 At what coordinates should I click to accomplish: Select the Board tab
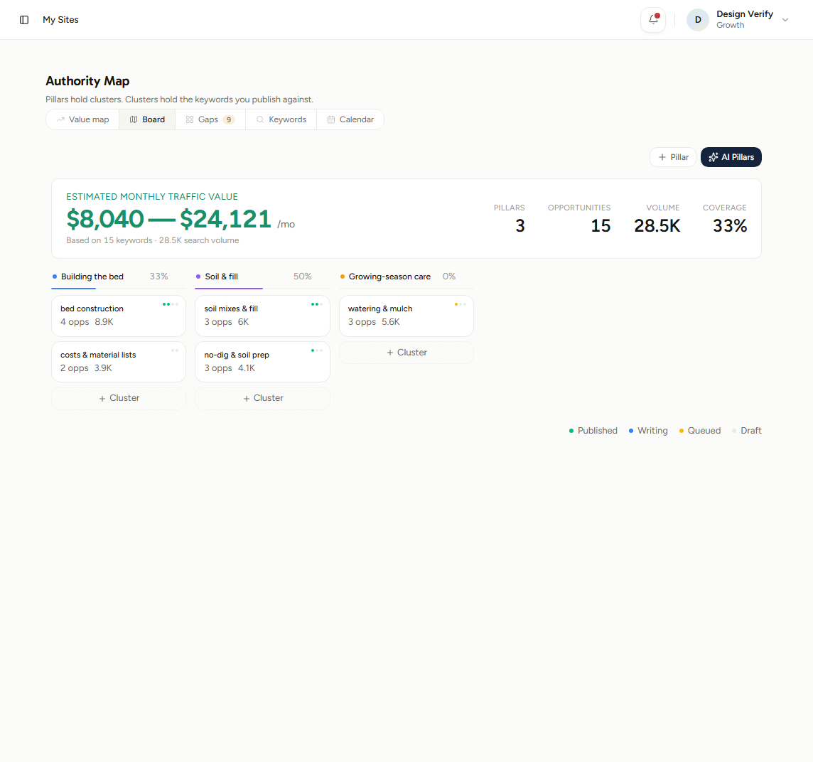(147, 119)
